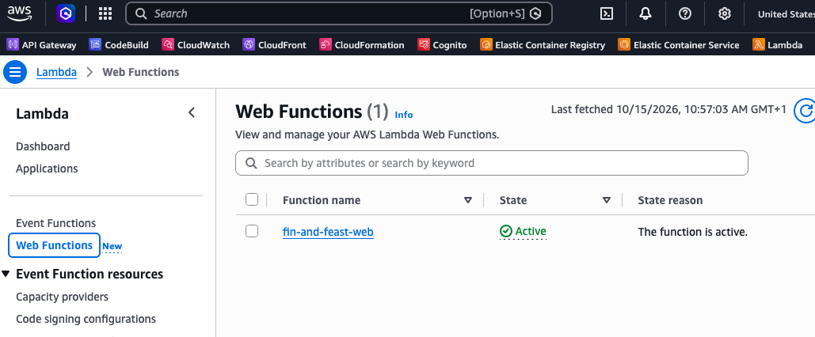815x337 pixels.
Task: Click the Last fetched timestamp text
Action: tap(668, 109)
